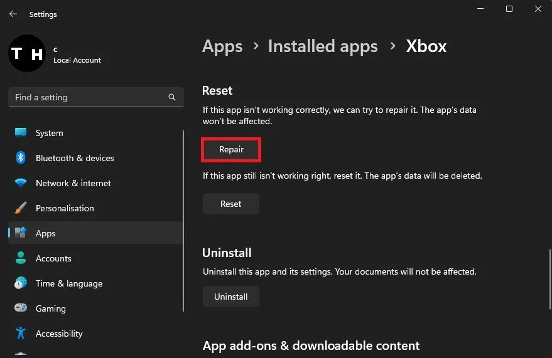552x358 pixels.
Task: Click the main page vertical scrollbar
Action: point(550,279)
